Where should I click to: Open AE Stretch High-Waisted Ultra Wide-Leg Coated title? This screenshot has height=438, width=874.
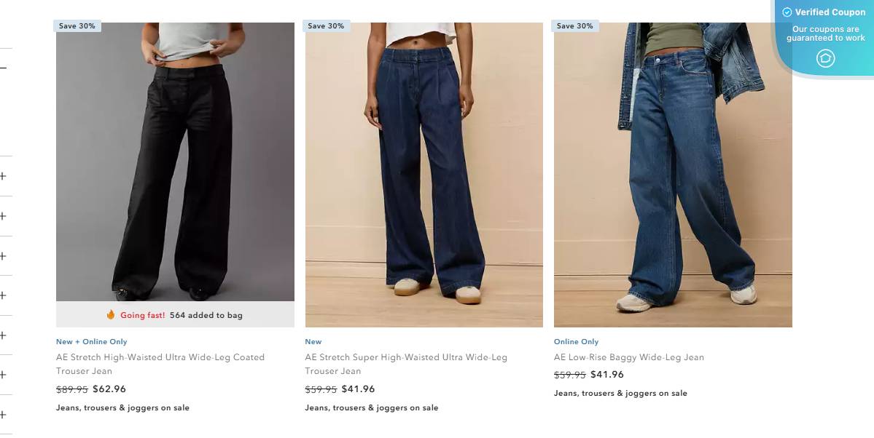pos(160,364)
